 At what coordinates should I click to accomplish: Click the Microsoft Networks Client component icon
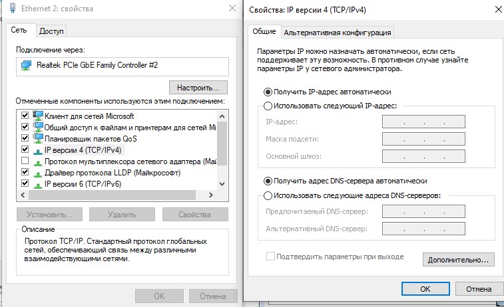pyautogui.click(x=38, y=116)
